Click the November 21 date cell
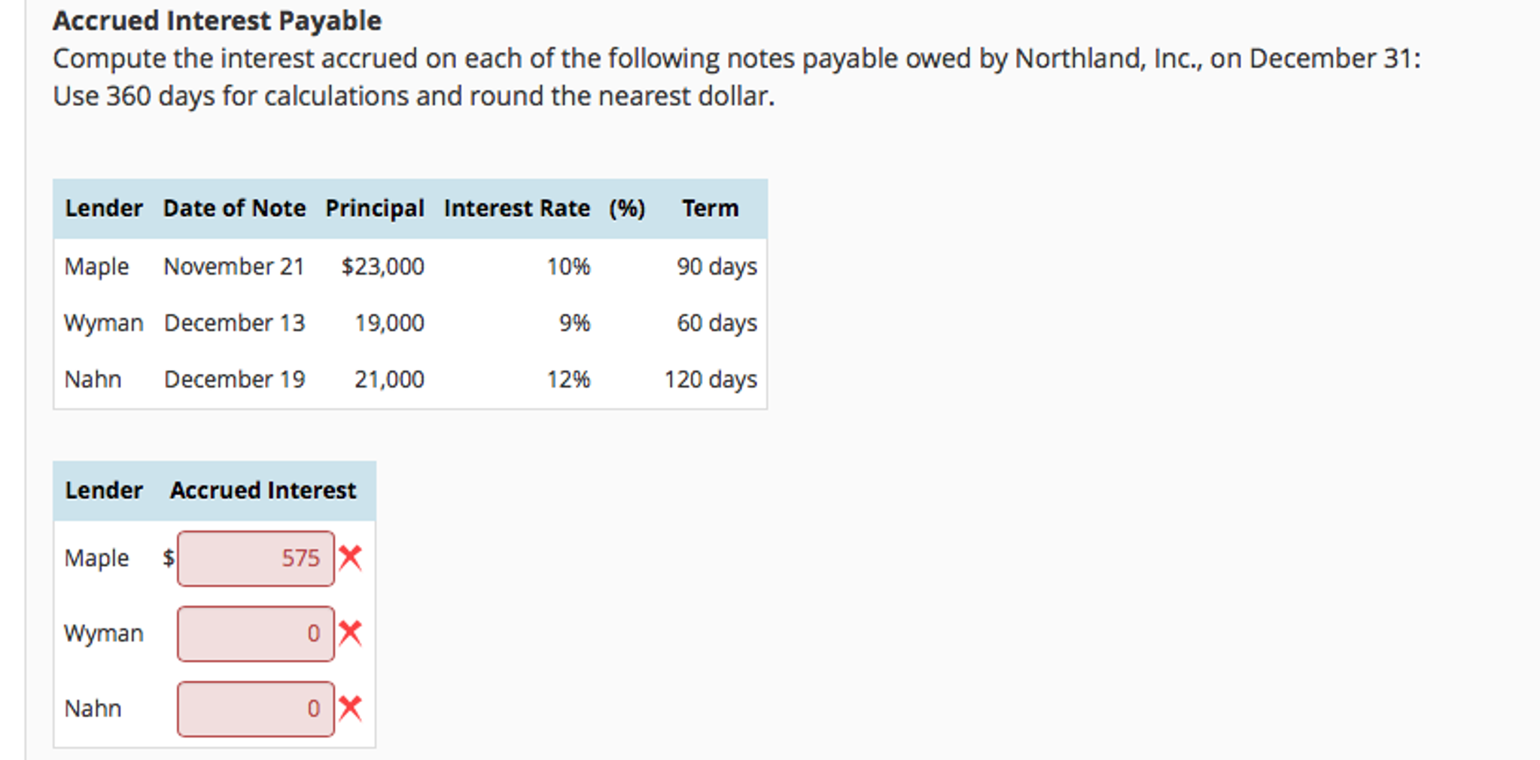 tap(234, 266)
